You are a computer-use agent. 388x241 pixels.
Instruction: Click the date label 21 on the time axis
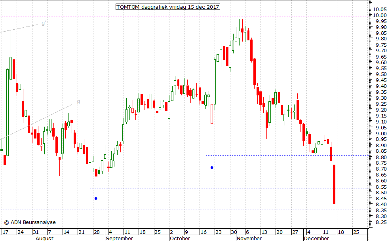[x=82, y=232]
